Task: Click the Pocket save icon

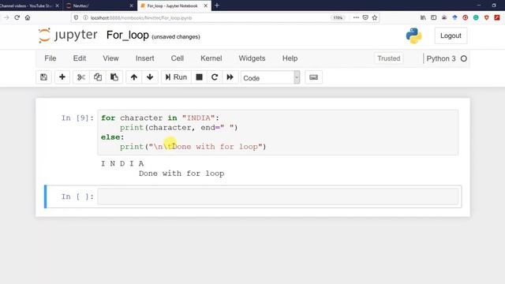Action: (x=365, y=17)
